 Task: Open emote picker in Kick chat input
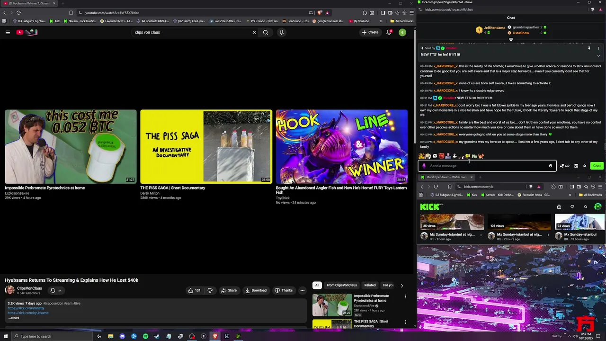550,166
